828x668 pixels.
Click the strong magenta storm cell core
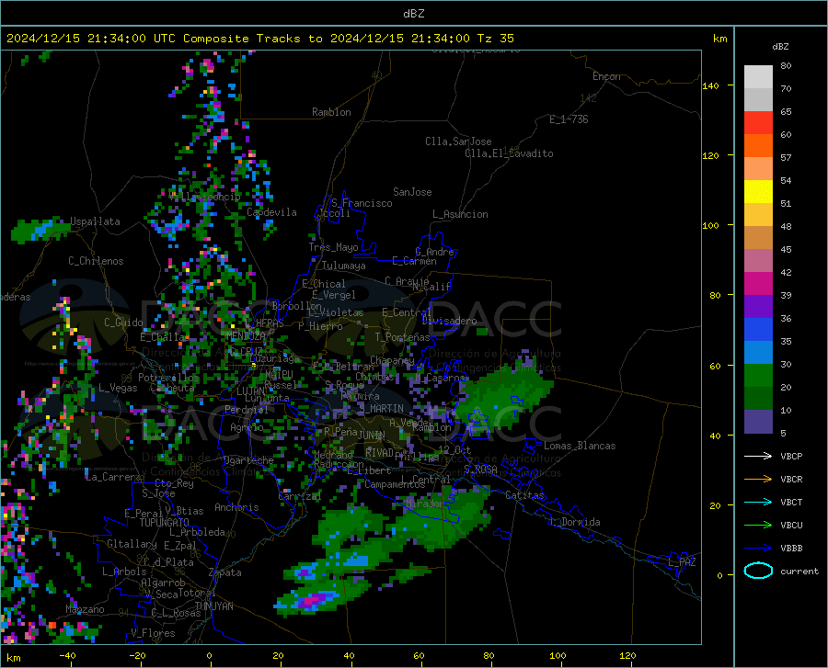pyautogui.click(x=313, y=600)
